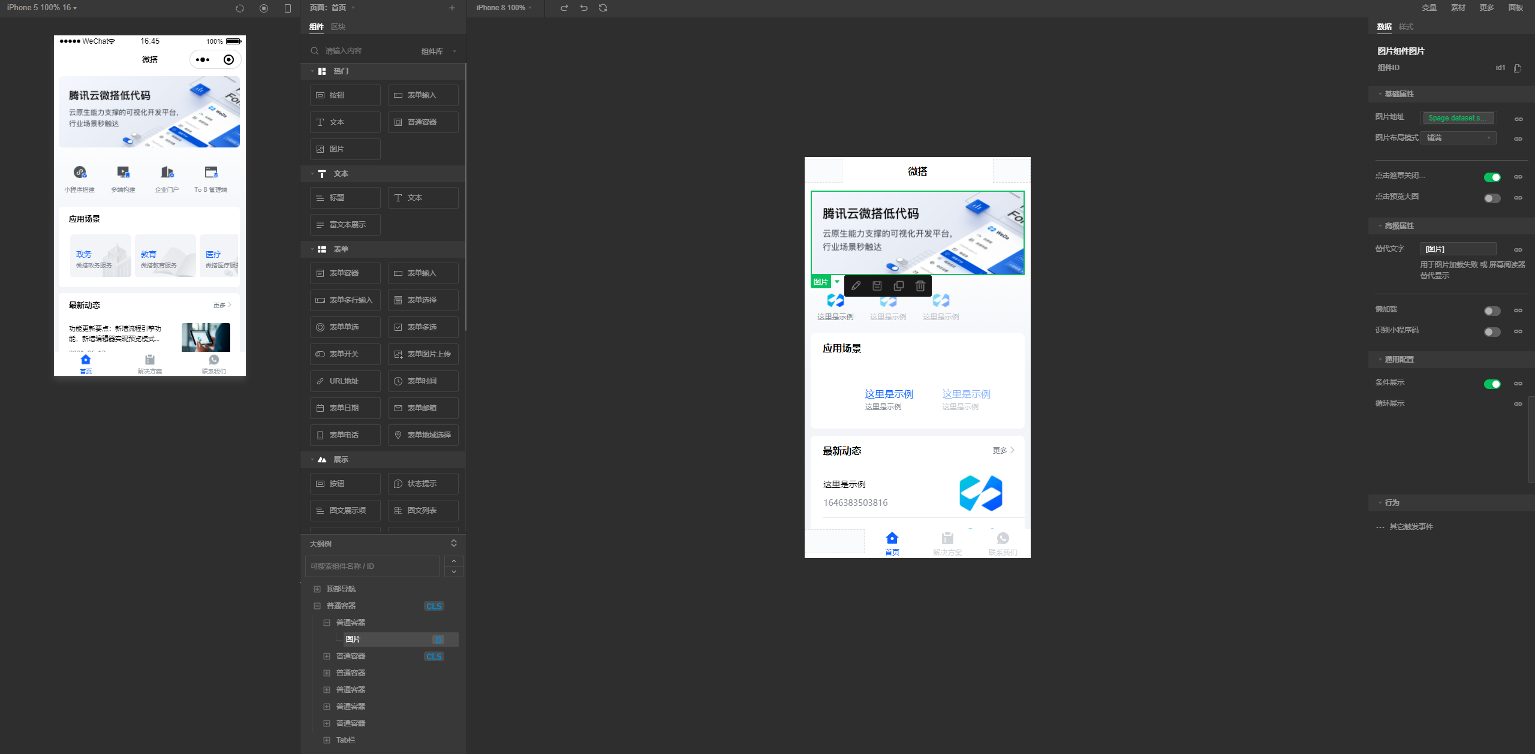
Task: Open the dropdown arrow beside the 图片 label
Action: pyautogui.click(x=837, y=282)
